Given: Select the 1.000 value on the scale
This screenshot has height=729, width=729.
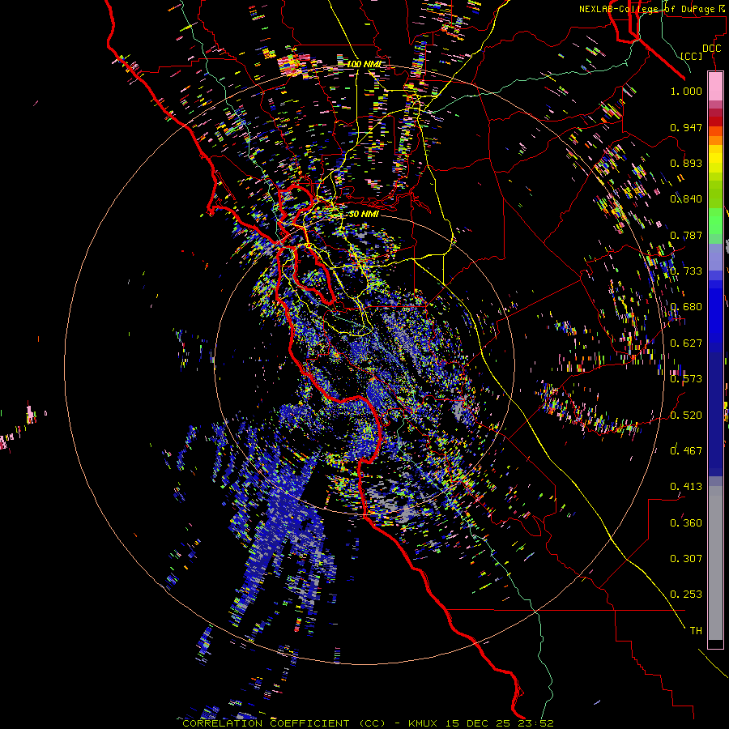Looking at the screenshot, I should click(x=686, y=91).
